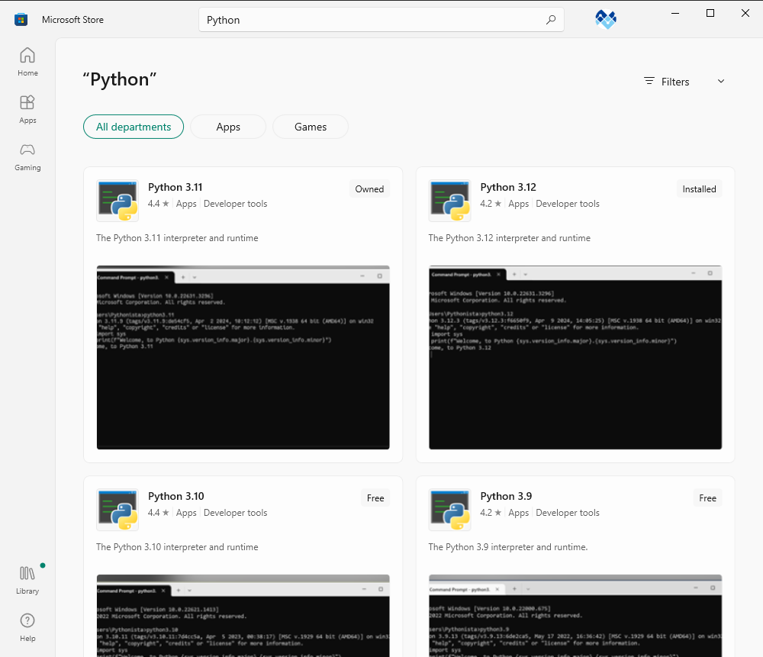Viewport: 763px width, 657px height.
Task: Open the Home section in sidebar
Action: pyautogui.click(x=27, y=61)
